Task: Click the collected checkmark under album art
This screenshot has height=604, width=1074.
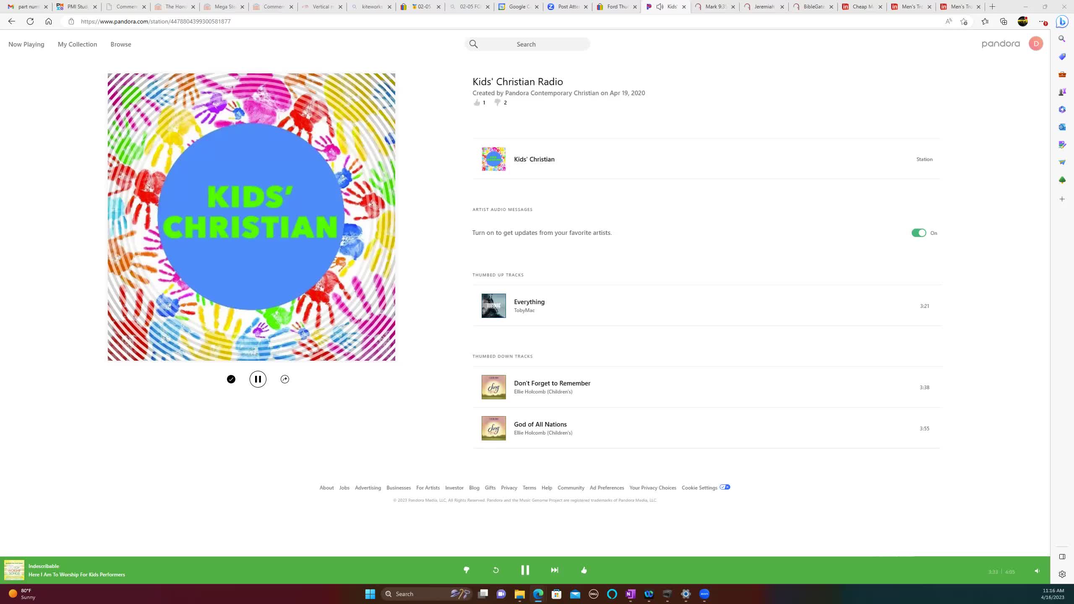Action: click(231, 379)
